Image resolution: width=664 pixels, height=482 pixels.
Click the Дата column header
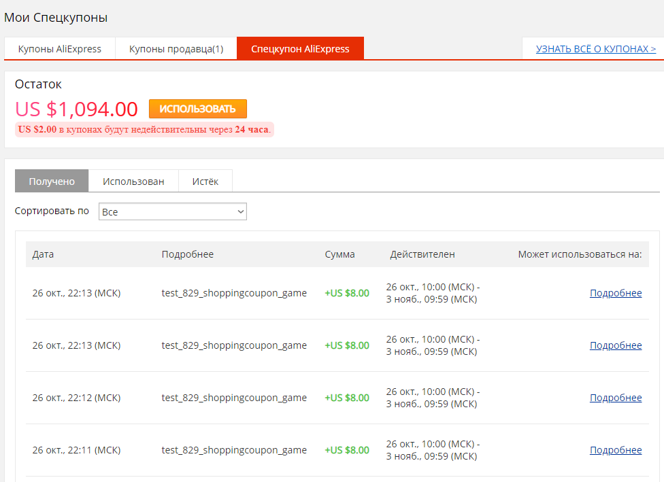(x=43, y=254)
